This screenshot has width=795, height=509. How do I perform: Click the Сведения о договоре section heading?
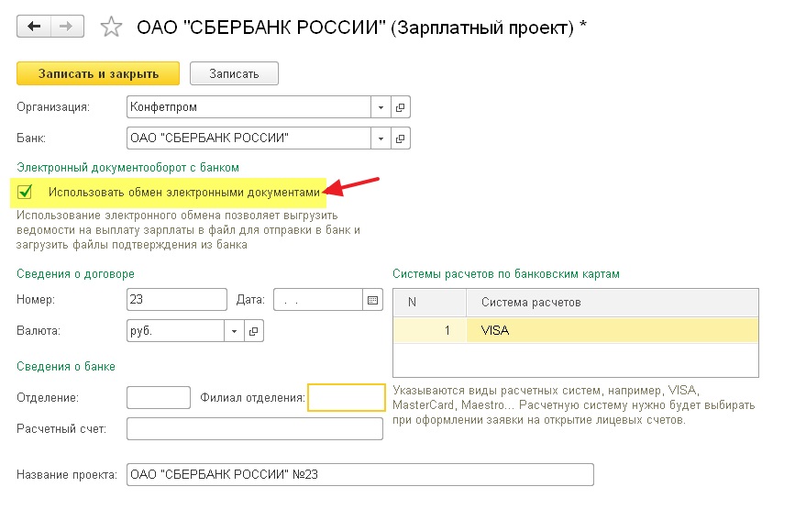(x=75, y=274)
